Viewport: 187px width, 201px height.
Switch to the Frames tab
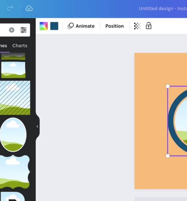[x=3, y=46]
